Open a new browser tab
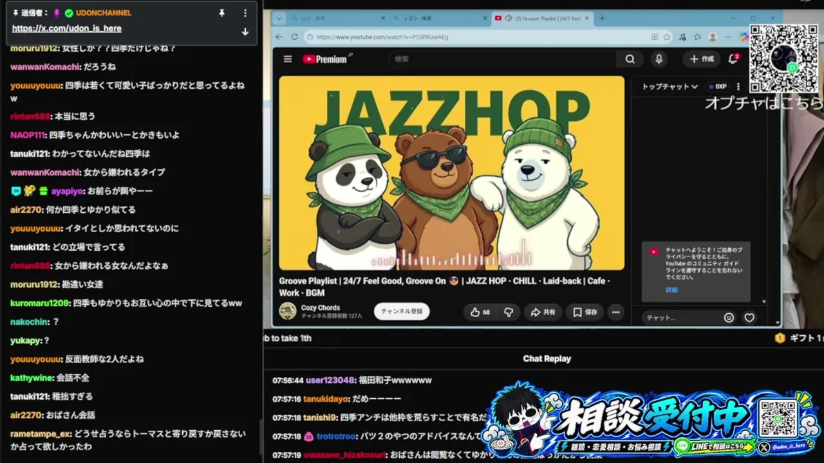The image size is (824, 463). point(602,18)
